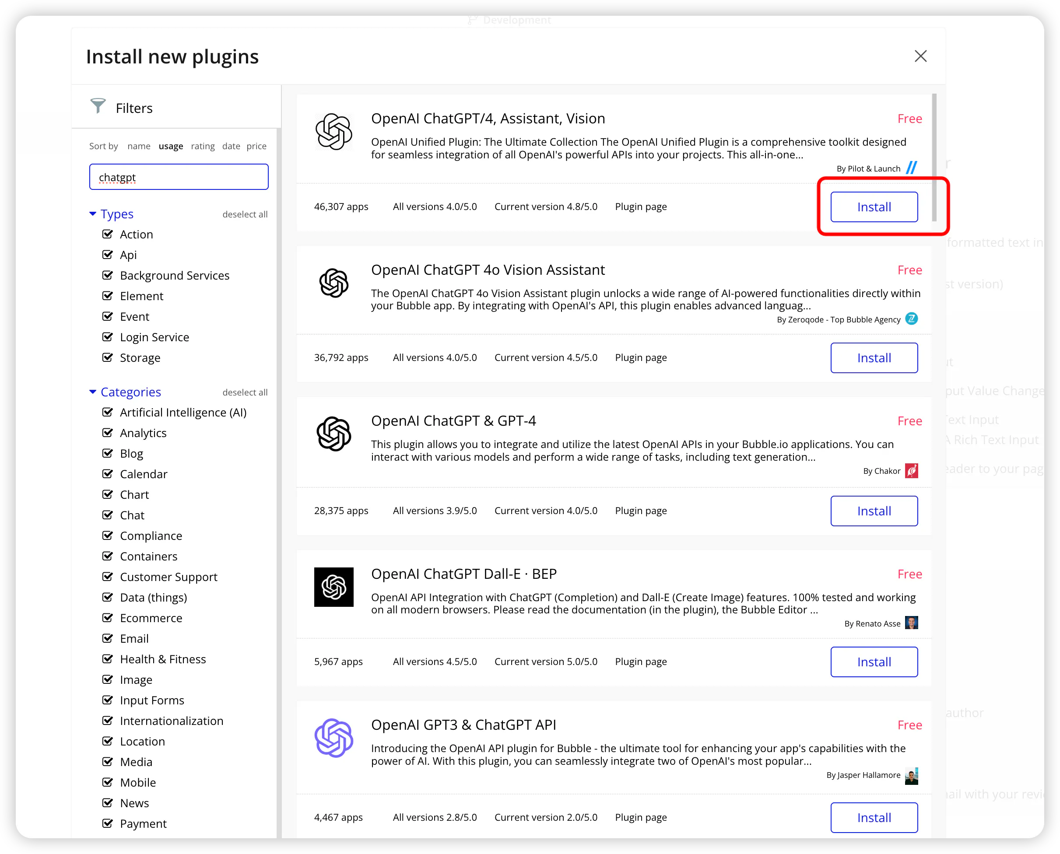The width and height of the screenshot is (1060, 854).
Task: Toggle the News category checkbox
Action: 107,803
